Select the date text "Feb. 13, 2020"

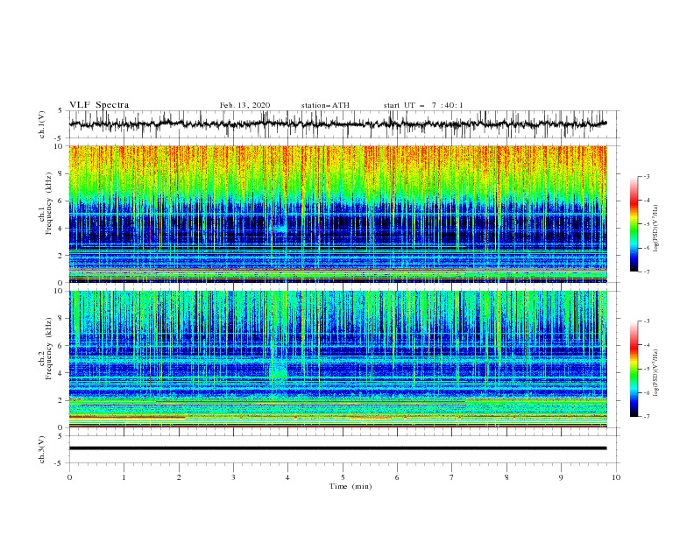244,105
